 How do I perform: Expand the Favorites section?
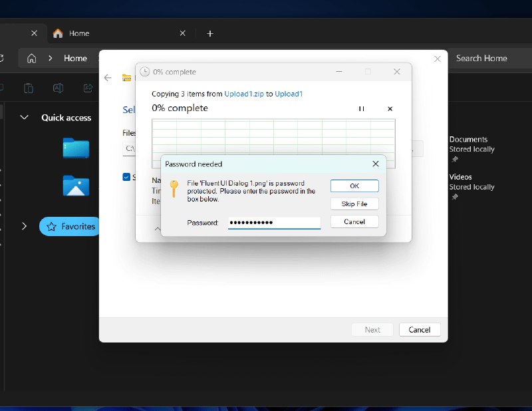point(24,226)
